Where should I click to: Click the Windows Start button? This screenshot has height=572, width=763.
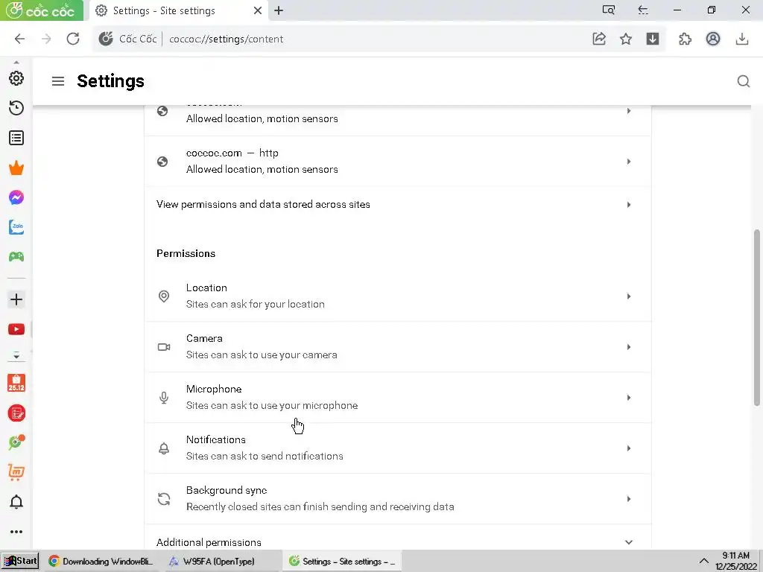tap(20, 561)
